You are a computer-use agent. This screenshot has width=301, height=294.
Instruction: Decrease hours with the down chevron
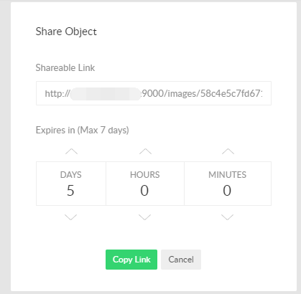point(145,217)
